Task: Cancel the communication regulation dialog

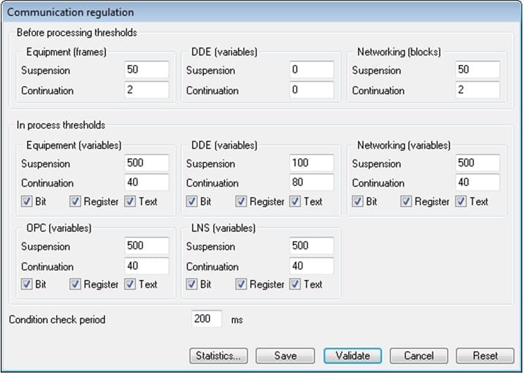Action: click(x=419, y=356)
